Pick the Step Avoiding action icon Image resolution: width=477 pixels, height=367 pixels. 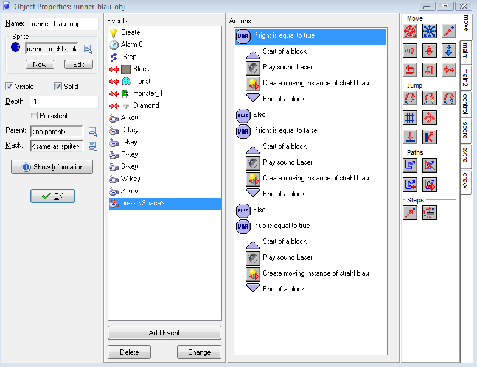430,212
